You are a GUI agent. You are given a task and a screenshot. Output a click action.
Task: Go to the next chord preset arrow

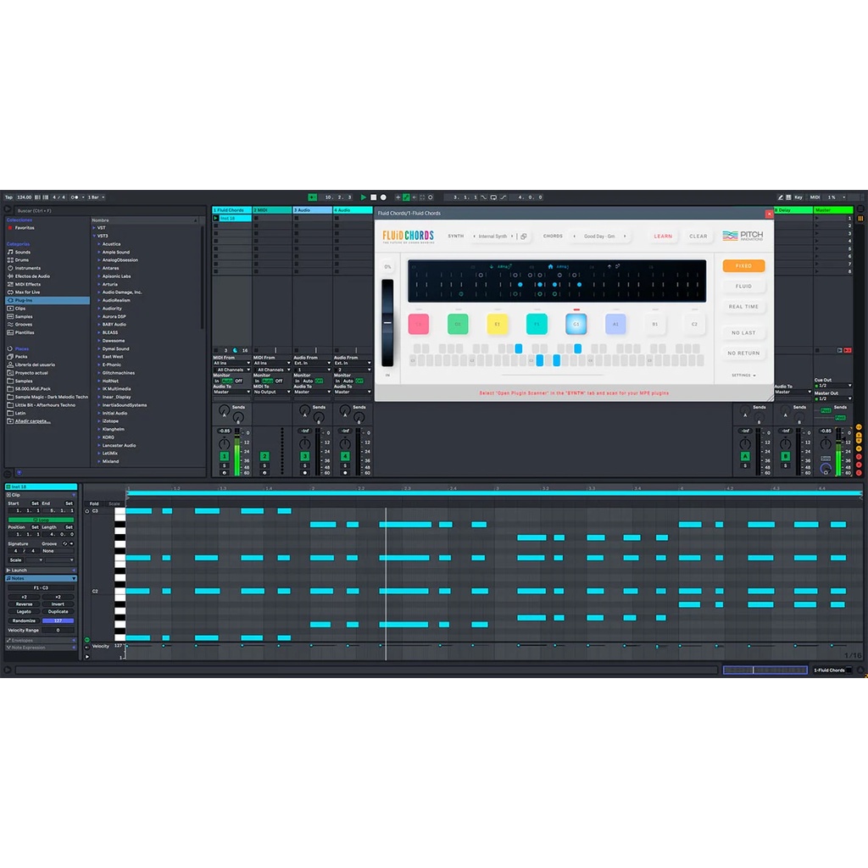click(625, 236)
